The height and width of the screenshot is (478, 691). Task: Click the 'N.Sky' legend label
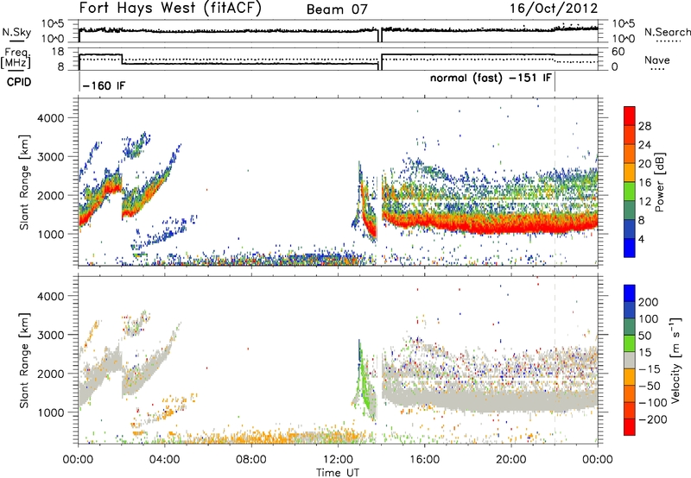tap(16, 33)
